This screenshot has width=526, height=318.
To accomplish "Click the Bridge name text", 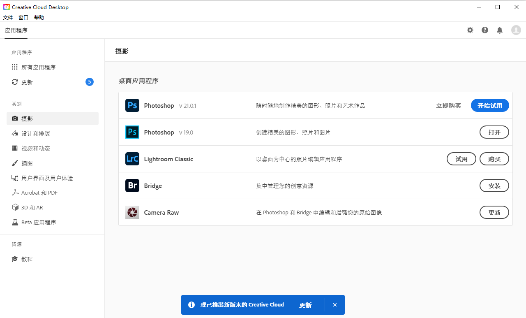I will (x=153, y=186).
